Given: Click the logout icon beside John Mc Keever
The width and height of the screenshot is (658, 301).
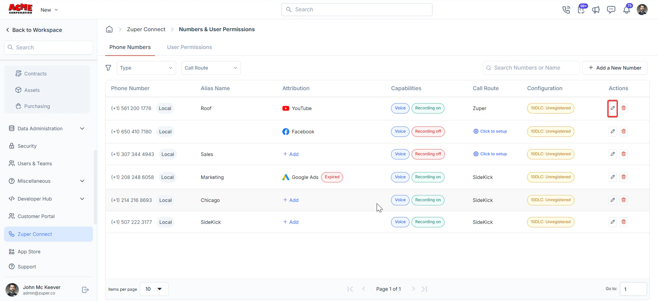Looking at the screenshot, I should [85, 290].
